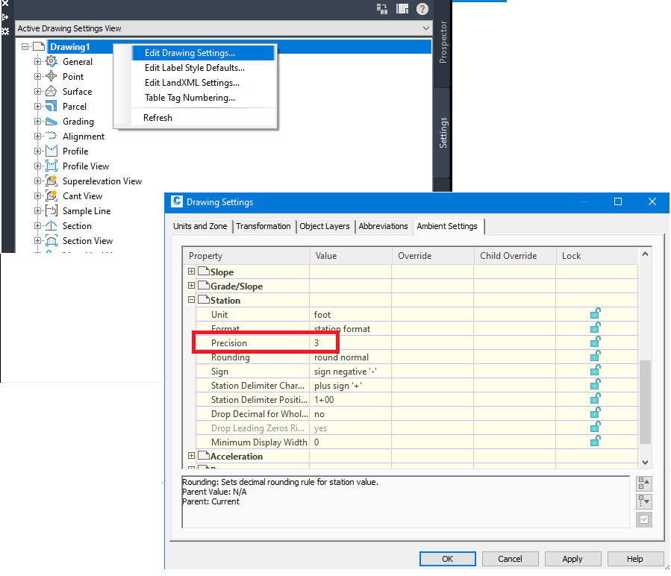The height and width of the screenshot is (576, 671).
Task: Toggle the lock for Station Unit row
Action: (596, 313)
